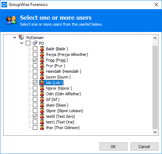Screen dimensions: 162x154
Task: Click the PO post office mailbox icon
Action: point(35,43)
